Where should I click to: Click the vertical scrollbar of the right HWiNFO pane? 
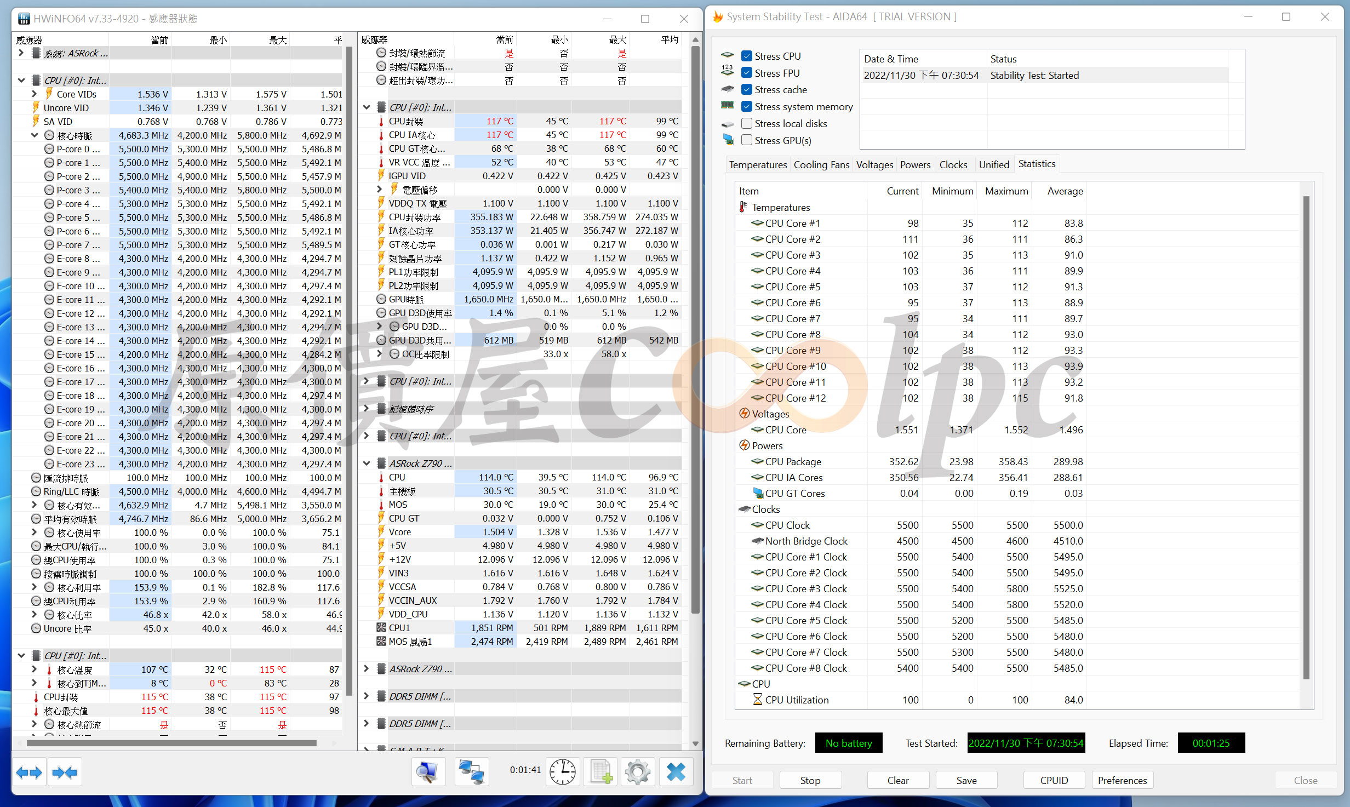pos(695,329)
